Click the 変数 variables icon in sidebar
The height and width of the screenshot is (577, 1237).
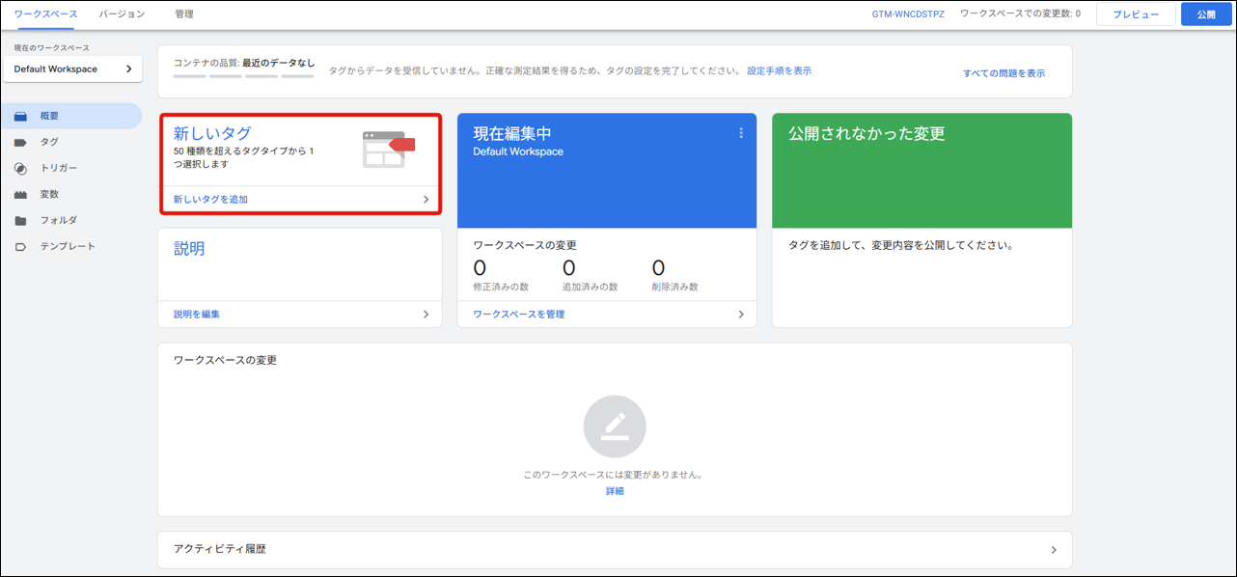[x=21, y=194]
